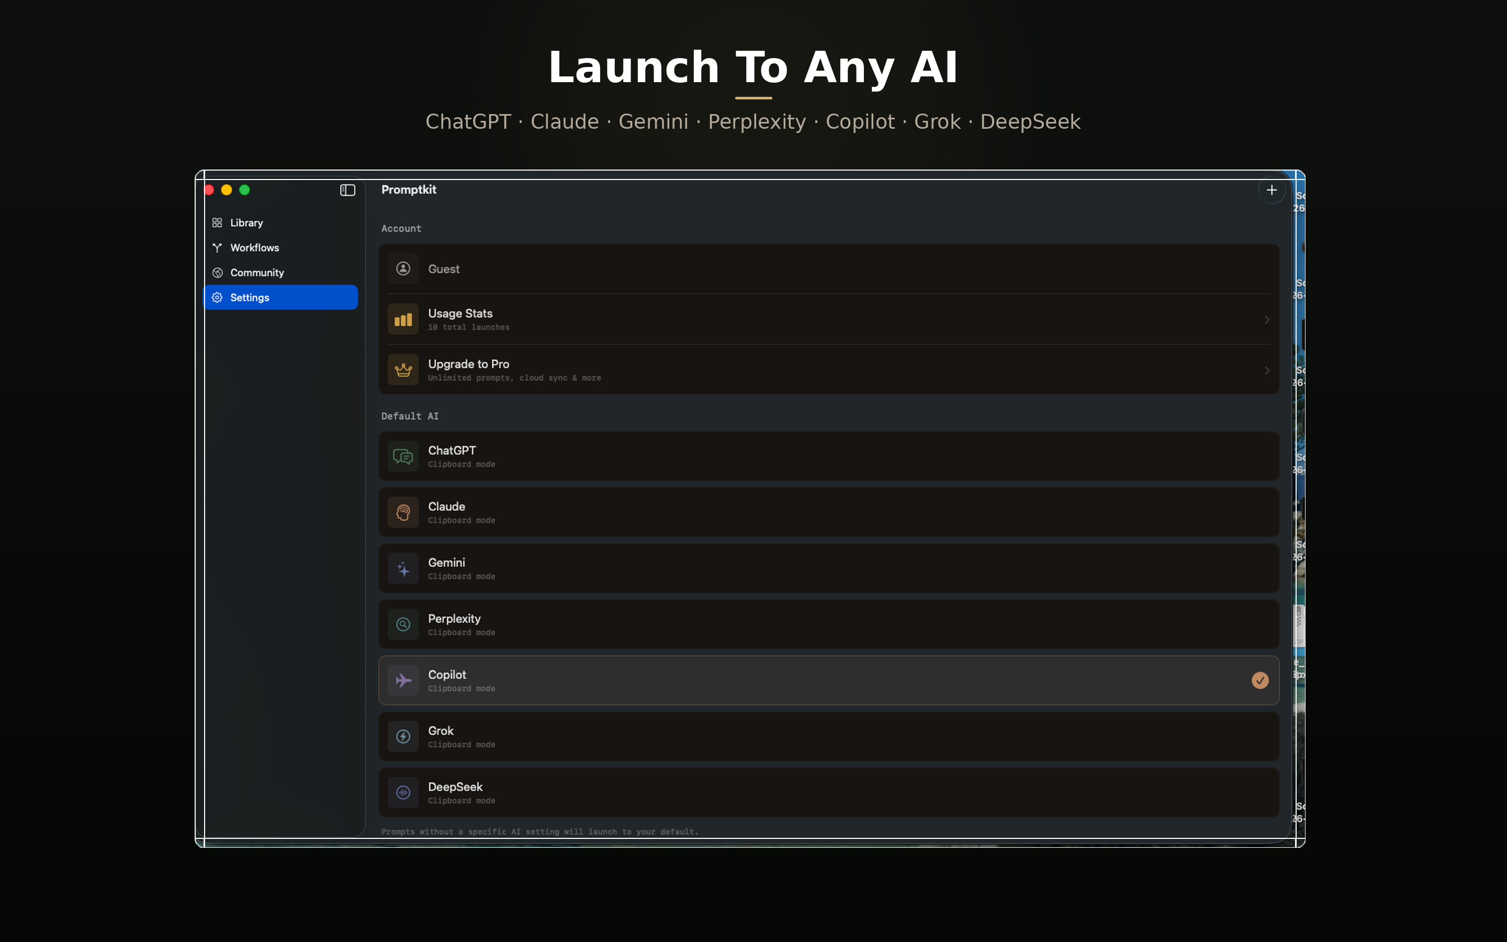Set ChatGPT as default AI
This screenshot has width=1507, height=942.
[828, 456]
